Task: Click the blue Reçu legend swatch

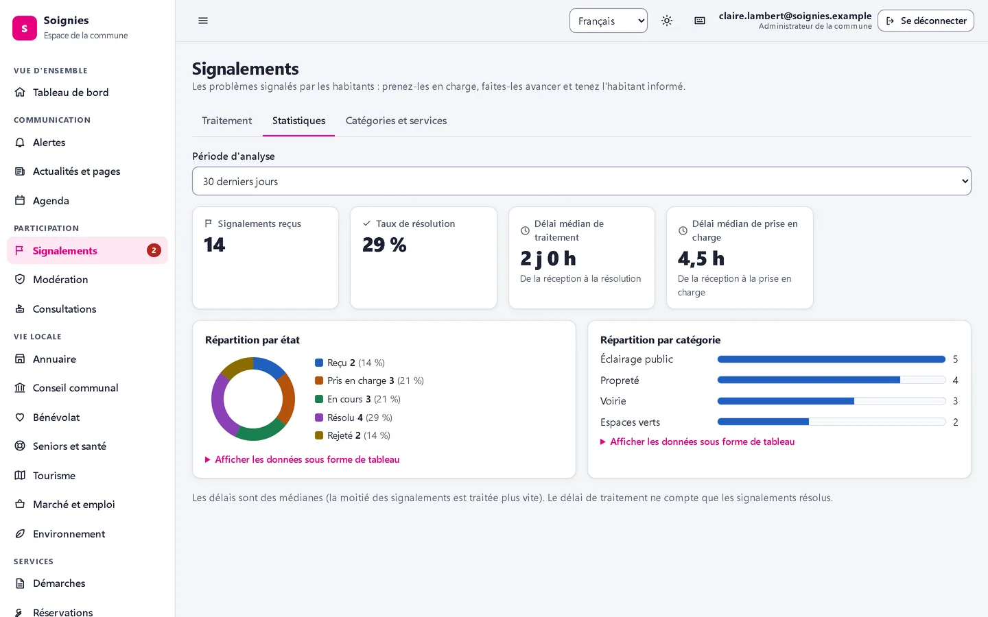Action: coord(319,363)
